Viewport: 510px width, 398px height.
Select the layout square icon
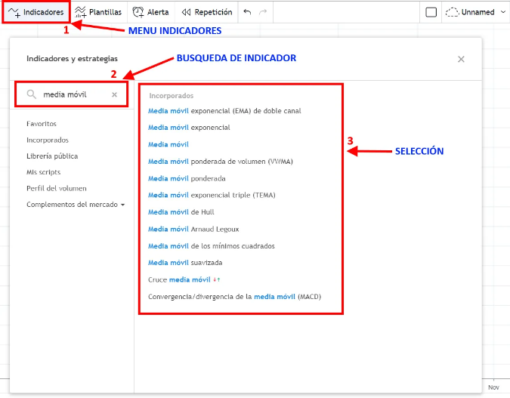(x=431, y=12)
